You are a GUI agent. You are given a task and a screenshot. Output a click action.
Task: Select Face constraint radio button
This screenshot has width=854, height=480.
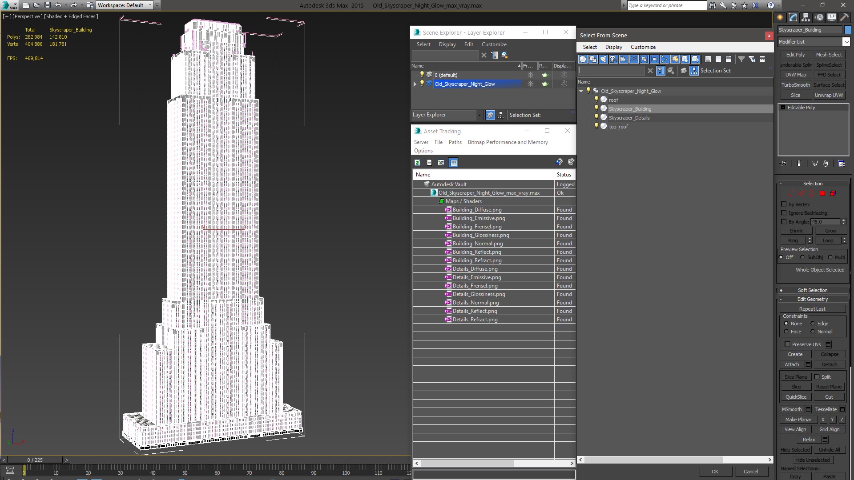pos(786,332)
